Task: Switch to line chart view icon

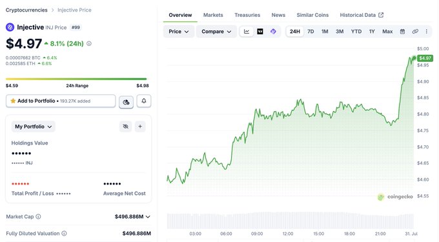Action: coord(247,32)
